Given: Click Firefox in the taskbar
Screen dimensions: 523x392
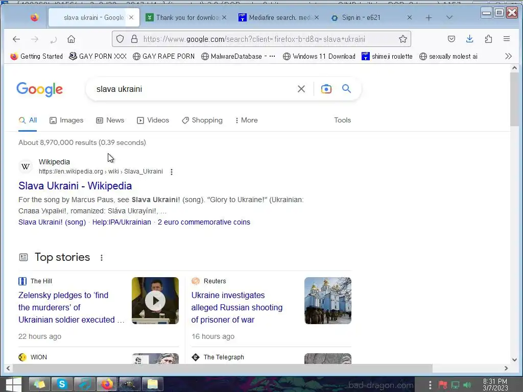Looking at the screenshot, I should (107, 384).
